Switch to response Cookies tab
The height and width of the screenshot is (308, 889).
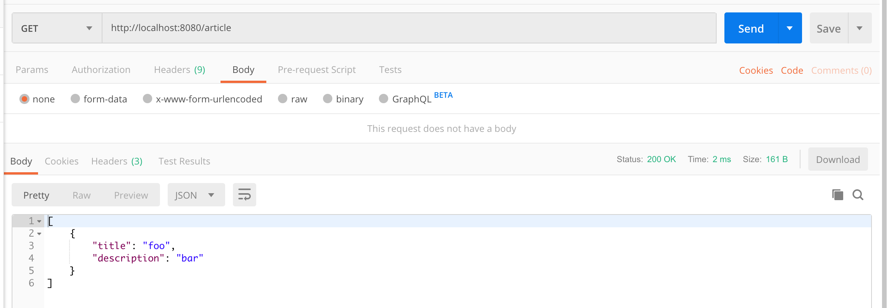61,161
